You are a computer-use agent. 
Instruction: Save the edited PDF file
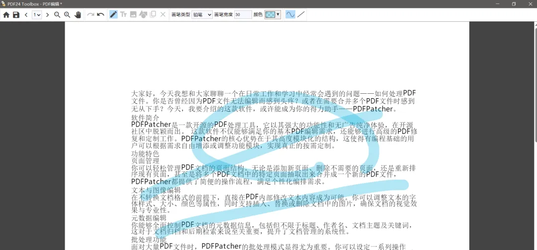point(16,15)
